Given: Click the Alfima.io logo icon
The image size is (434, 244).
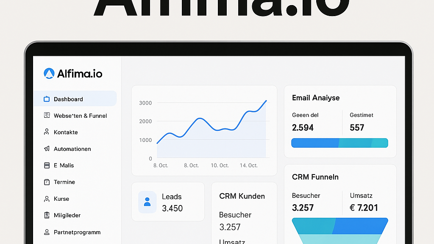Looking at the screenshot, I should pos(49,74).
